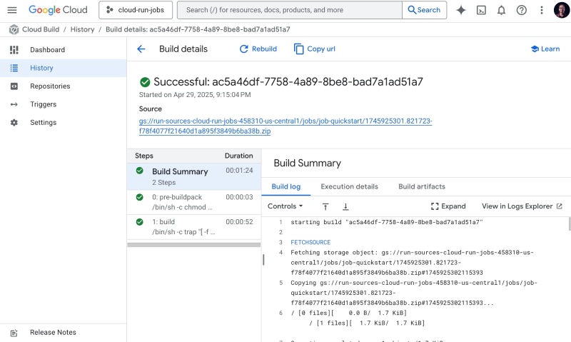Click the Dashboard sidebar icon
Image resolution: width=571 pixels, height=342 pixels.
tap(14, 50)
